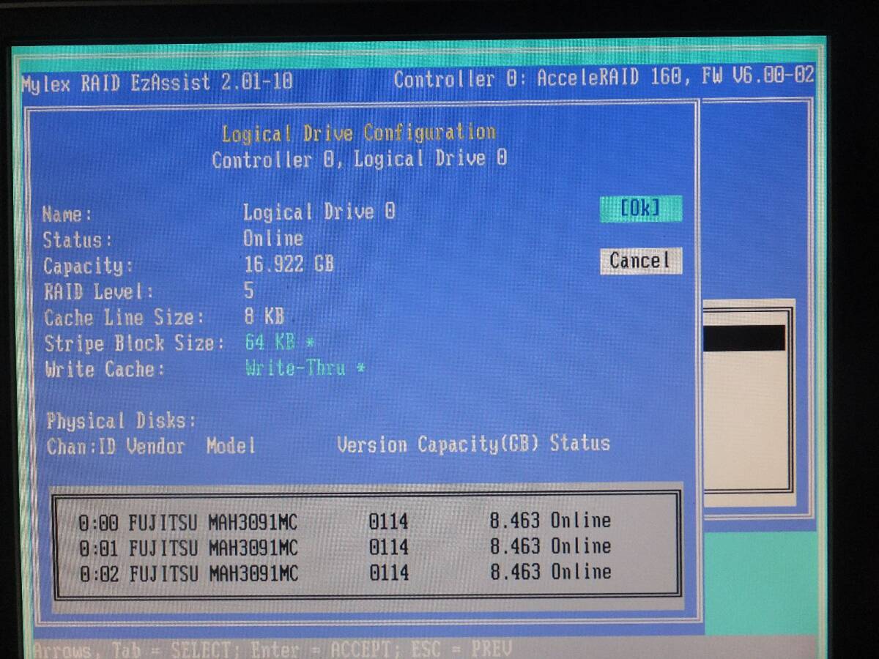Select physical disk row 0:00 FUJITSU MAH3091MC

[345, 521]
